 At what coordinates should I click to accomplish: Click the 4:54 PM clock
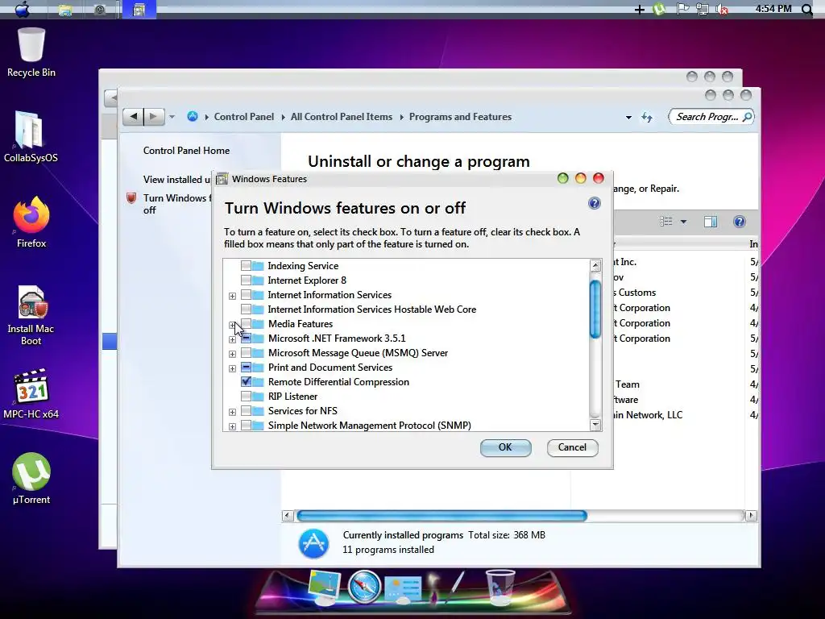773,8
